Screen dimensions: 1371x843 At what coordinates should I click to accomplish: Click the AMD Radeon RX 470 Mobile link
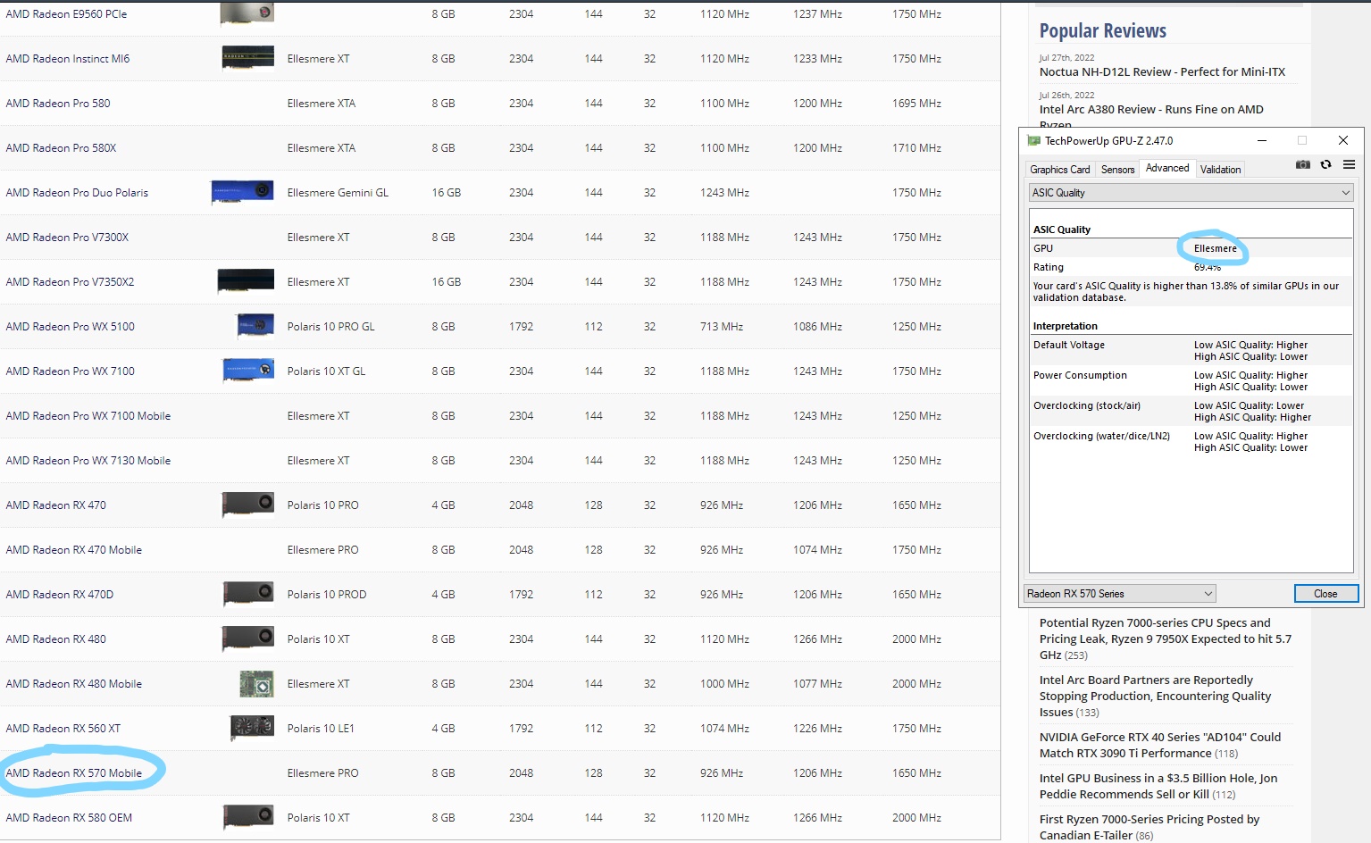coord(74,550)
